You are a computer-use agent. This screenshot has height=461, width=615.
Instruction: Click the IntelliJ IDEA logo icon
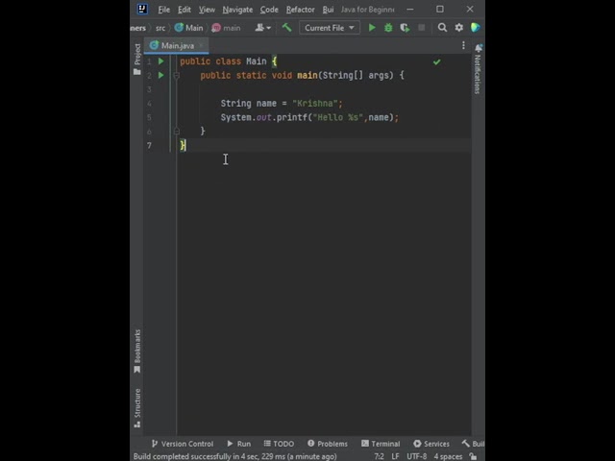[142, 9]
